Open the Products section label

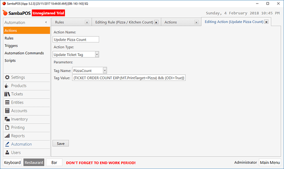tap(19, 86)
